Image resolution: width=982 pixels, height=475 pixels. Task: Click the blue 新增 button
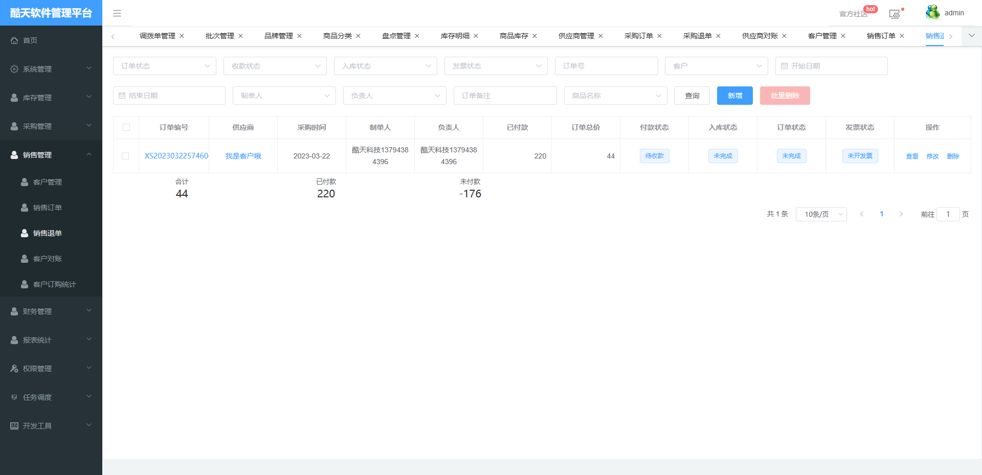734,96
